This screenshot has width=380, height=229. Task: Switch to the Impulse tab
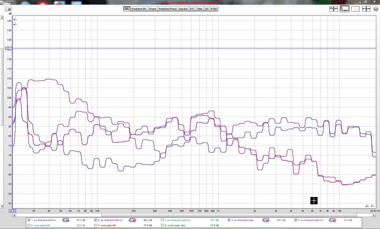[x=183, y=9]
